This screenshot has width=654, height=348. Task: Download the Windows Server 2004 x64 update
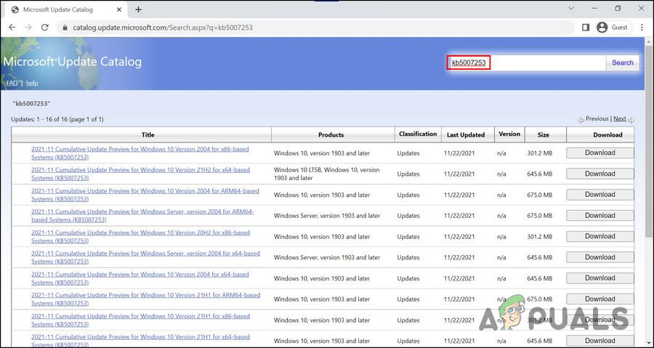coord(599,257)
